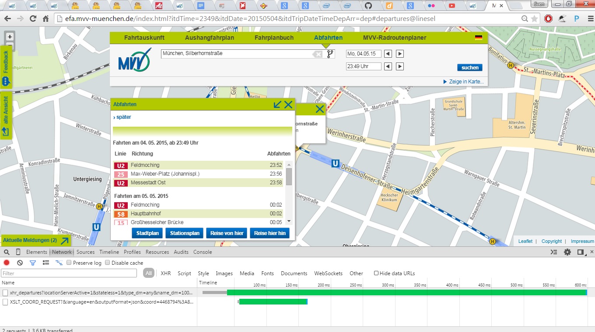Click Reise von hier
595x332 pixels.
click(x=227, y=233)
